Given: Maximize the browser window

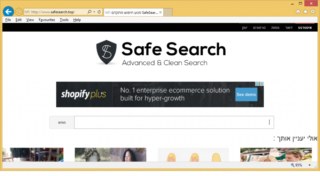Looking at the screenshot, I should 300,3.
